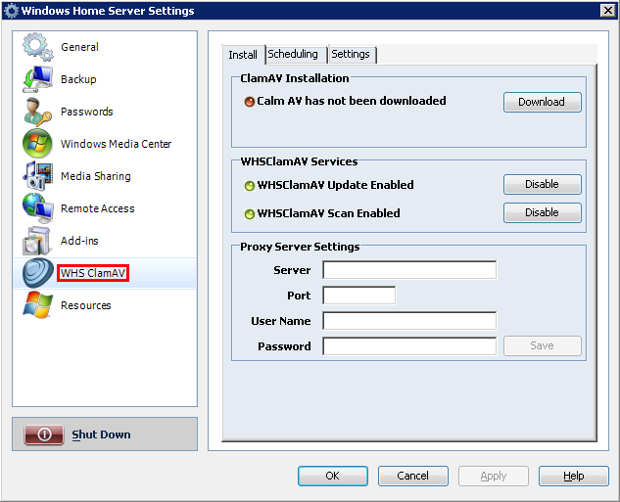Open the Settings tab
The image size is (620, 502).
pyautogui.click(x=351, y=55)
